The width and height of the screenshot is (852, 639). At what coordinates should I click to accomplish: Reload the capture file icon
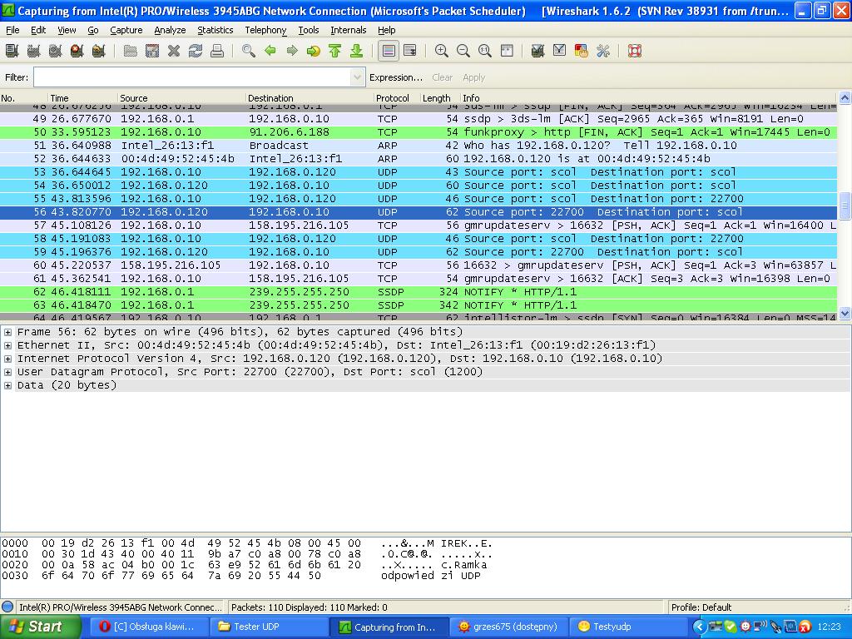(x=196, y=51)
